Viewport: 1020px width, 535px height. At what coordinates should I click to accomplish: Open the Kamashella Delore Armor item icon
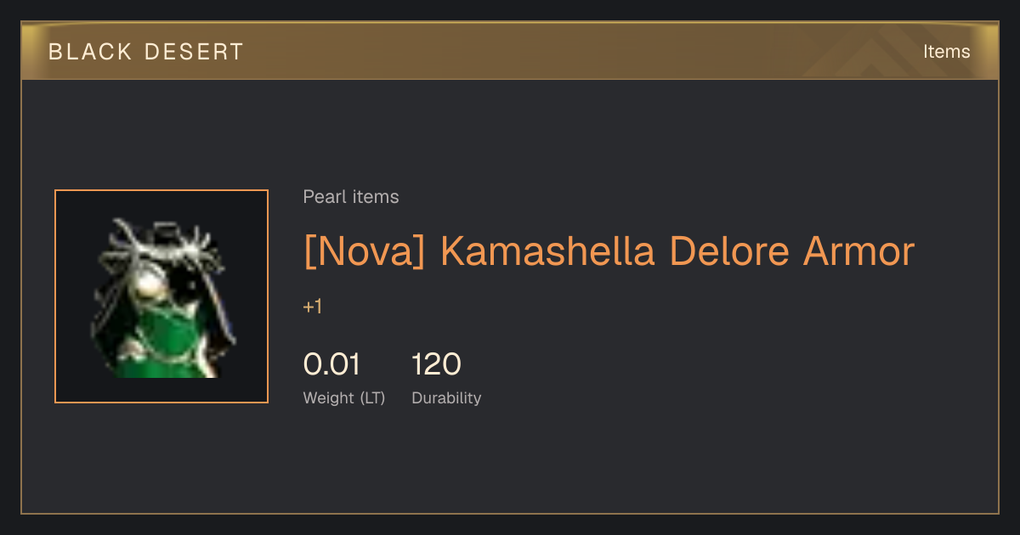click(161, 296)
